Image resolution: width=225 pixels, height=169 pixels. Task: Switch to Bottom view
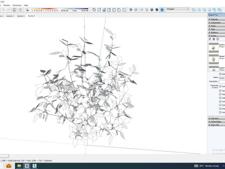(124, 10)
